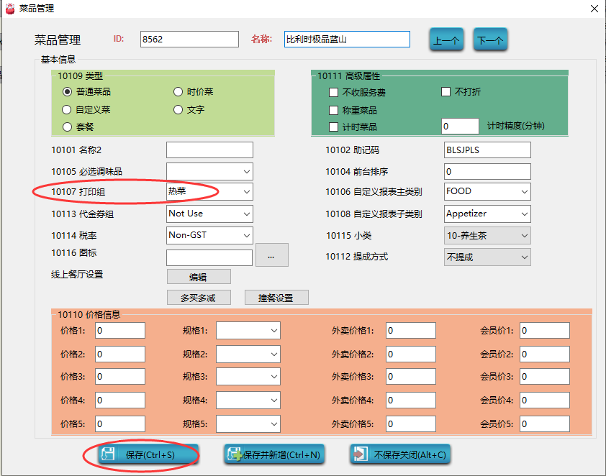
Task: Go to next item with 下一个
Action: pyautogui.click(x=490, y=40)
